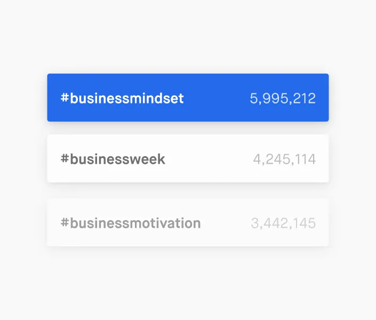Click the hash symbol before businessmindset
Viewport: 376px width, 320px height.
coord(65,98)
